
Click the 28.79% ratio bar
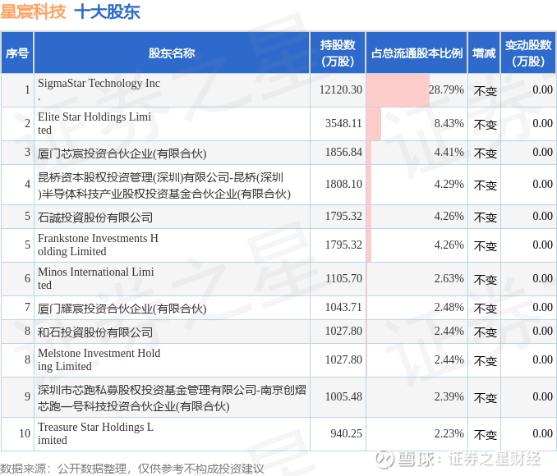[398, 89]
